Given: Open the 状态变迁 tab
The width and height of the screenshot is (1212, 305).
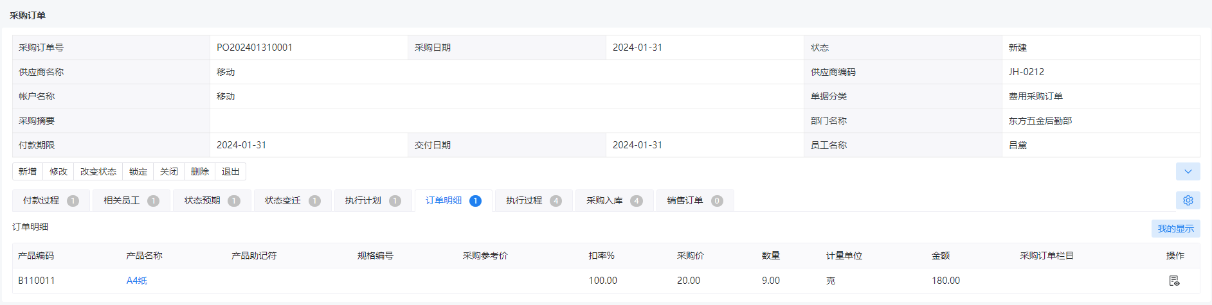Looking at the screenshot, I should click(x=293, y=200).
